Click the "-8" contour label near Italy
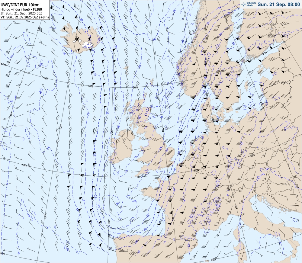Screen dimensions: 302x263 tap(280, 243)
